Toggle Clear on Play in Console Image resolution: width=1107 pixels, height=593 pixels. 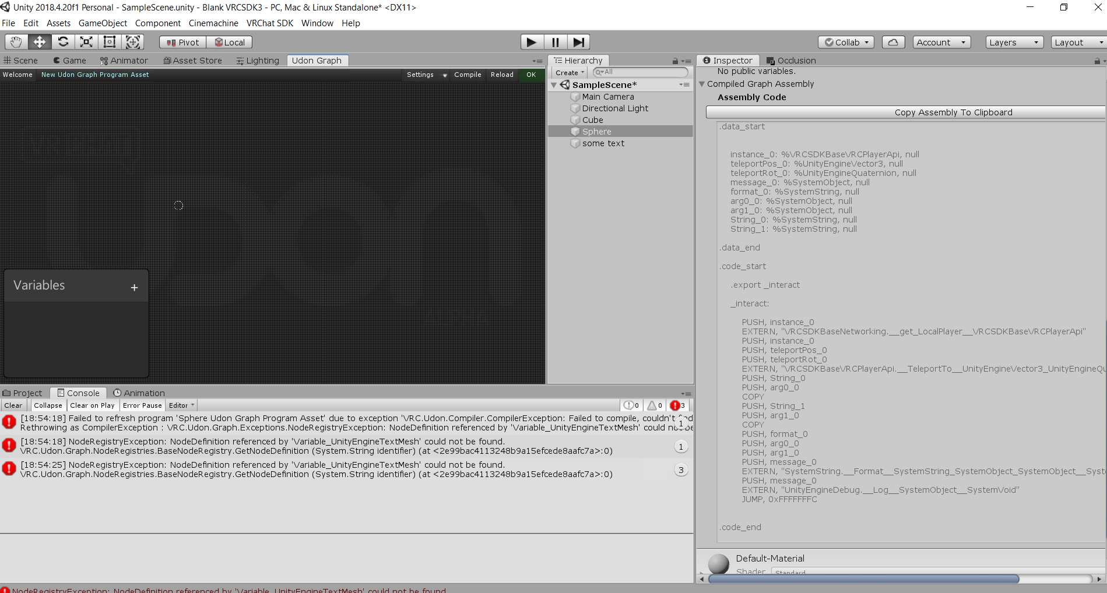[x=92, y=405]
